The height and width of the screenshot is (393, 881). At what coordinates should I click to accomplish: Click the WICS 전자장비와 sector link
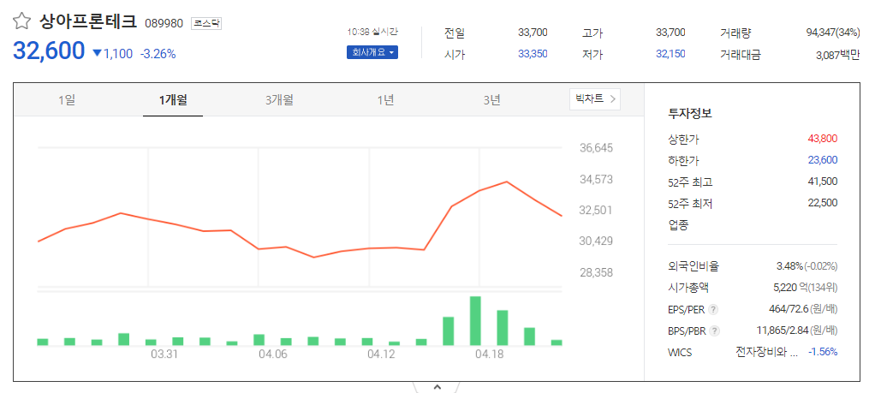(x=766, y=353)
